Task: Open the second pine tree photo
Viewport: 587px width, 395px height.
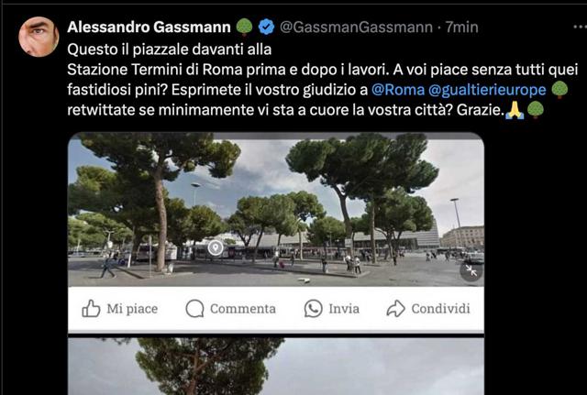Action: click(x=276, y=367)
